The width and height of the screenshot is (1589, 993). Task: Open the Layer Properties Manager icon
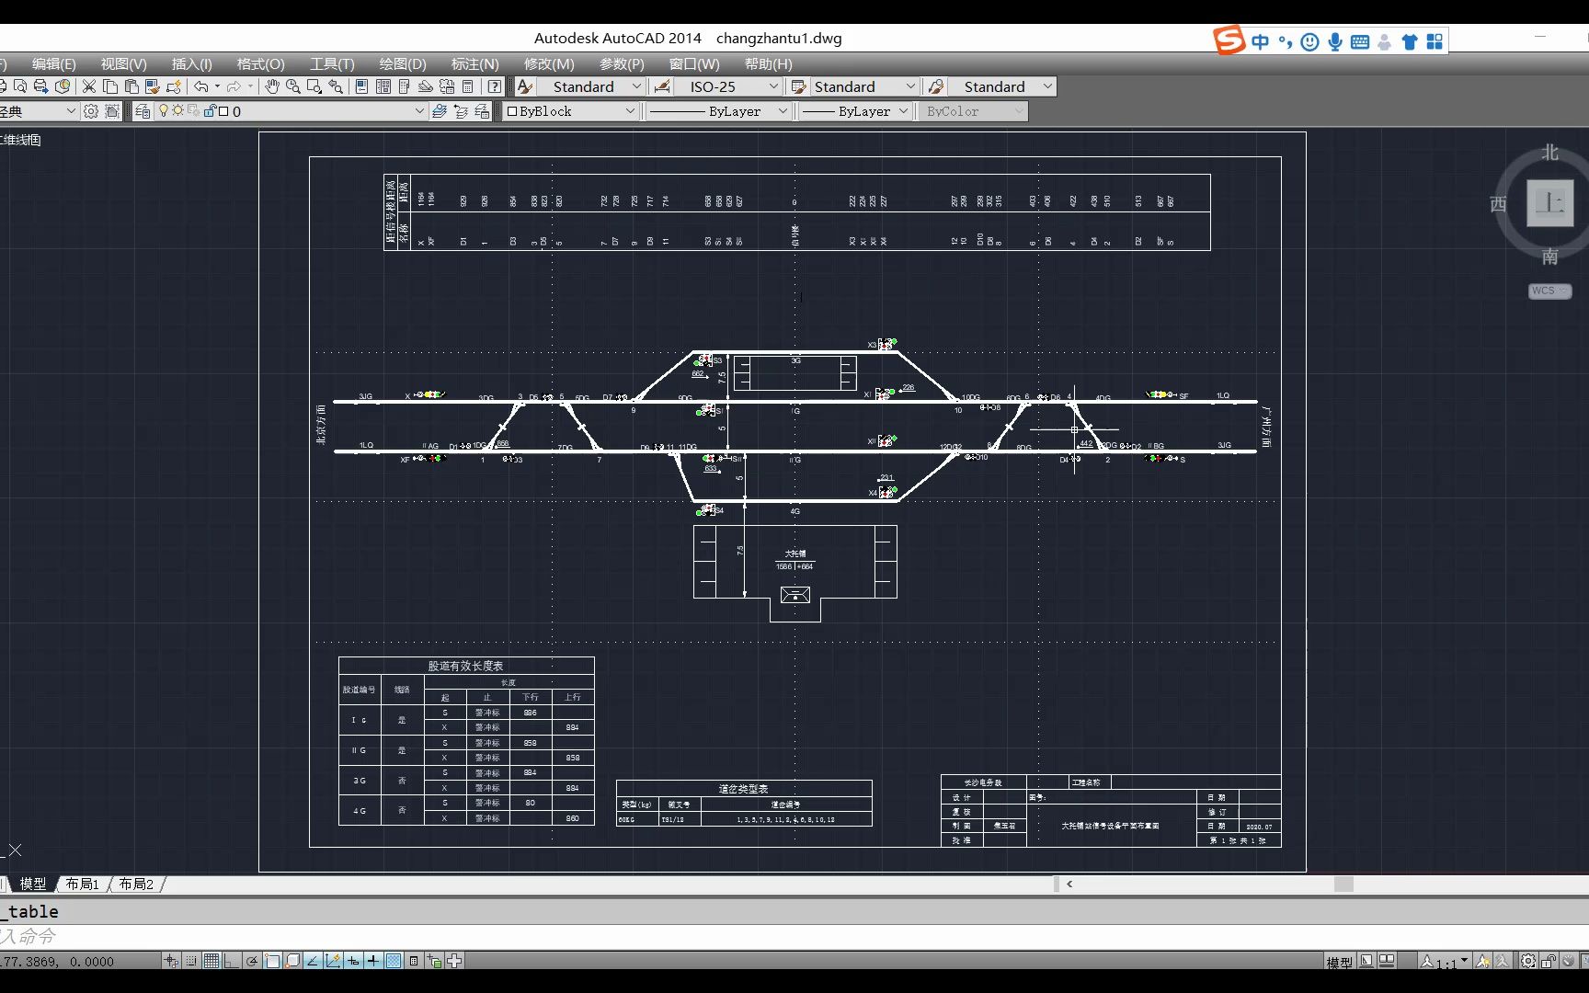(x=143, y=111)
